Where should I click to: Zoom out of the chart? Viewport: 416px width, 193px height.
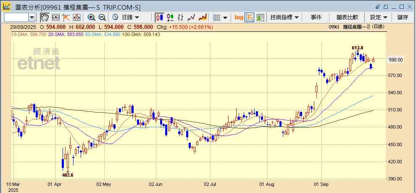(x=102, y=18)
